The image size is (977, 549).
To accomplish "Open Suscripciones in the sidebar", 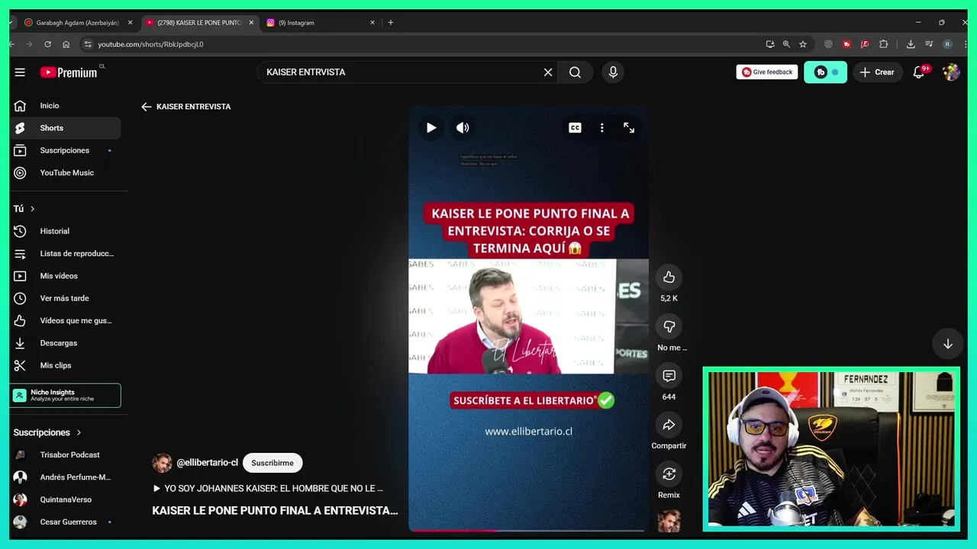I will click(x=66, y=150).
